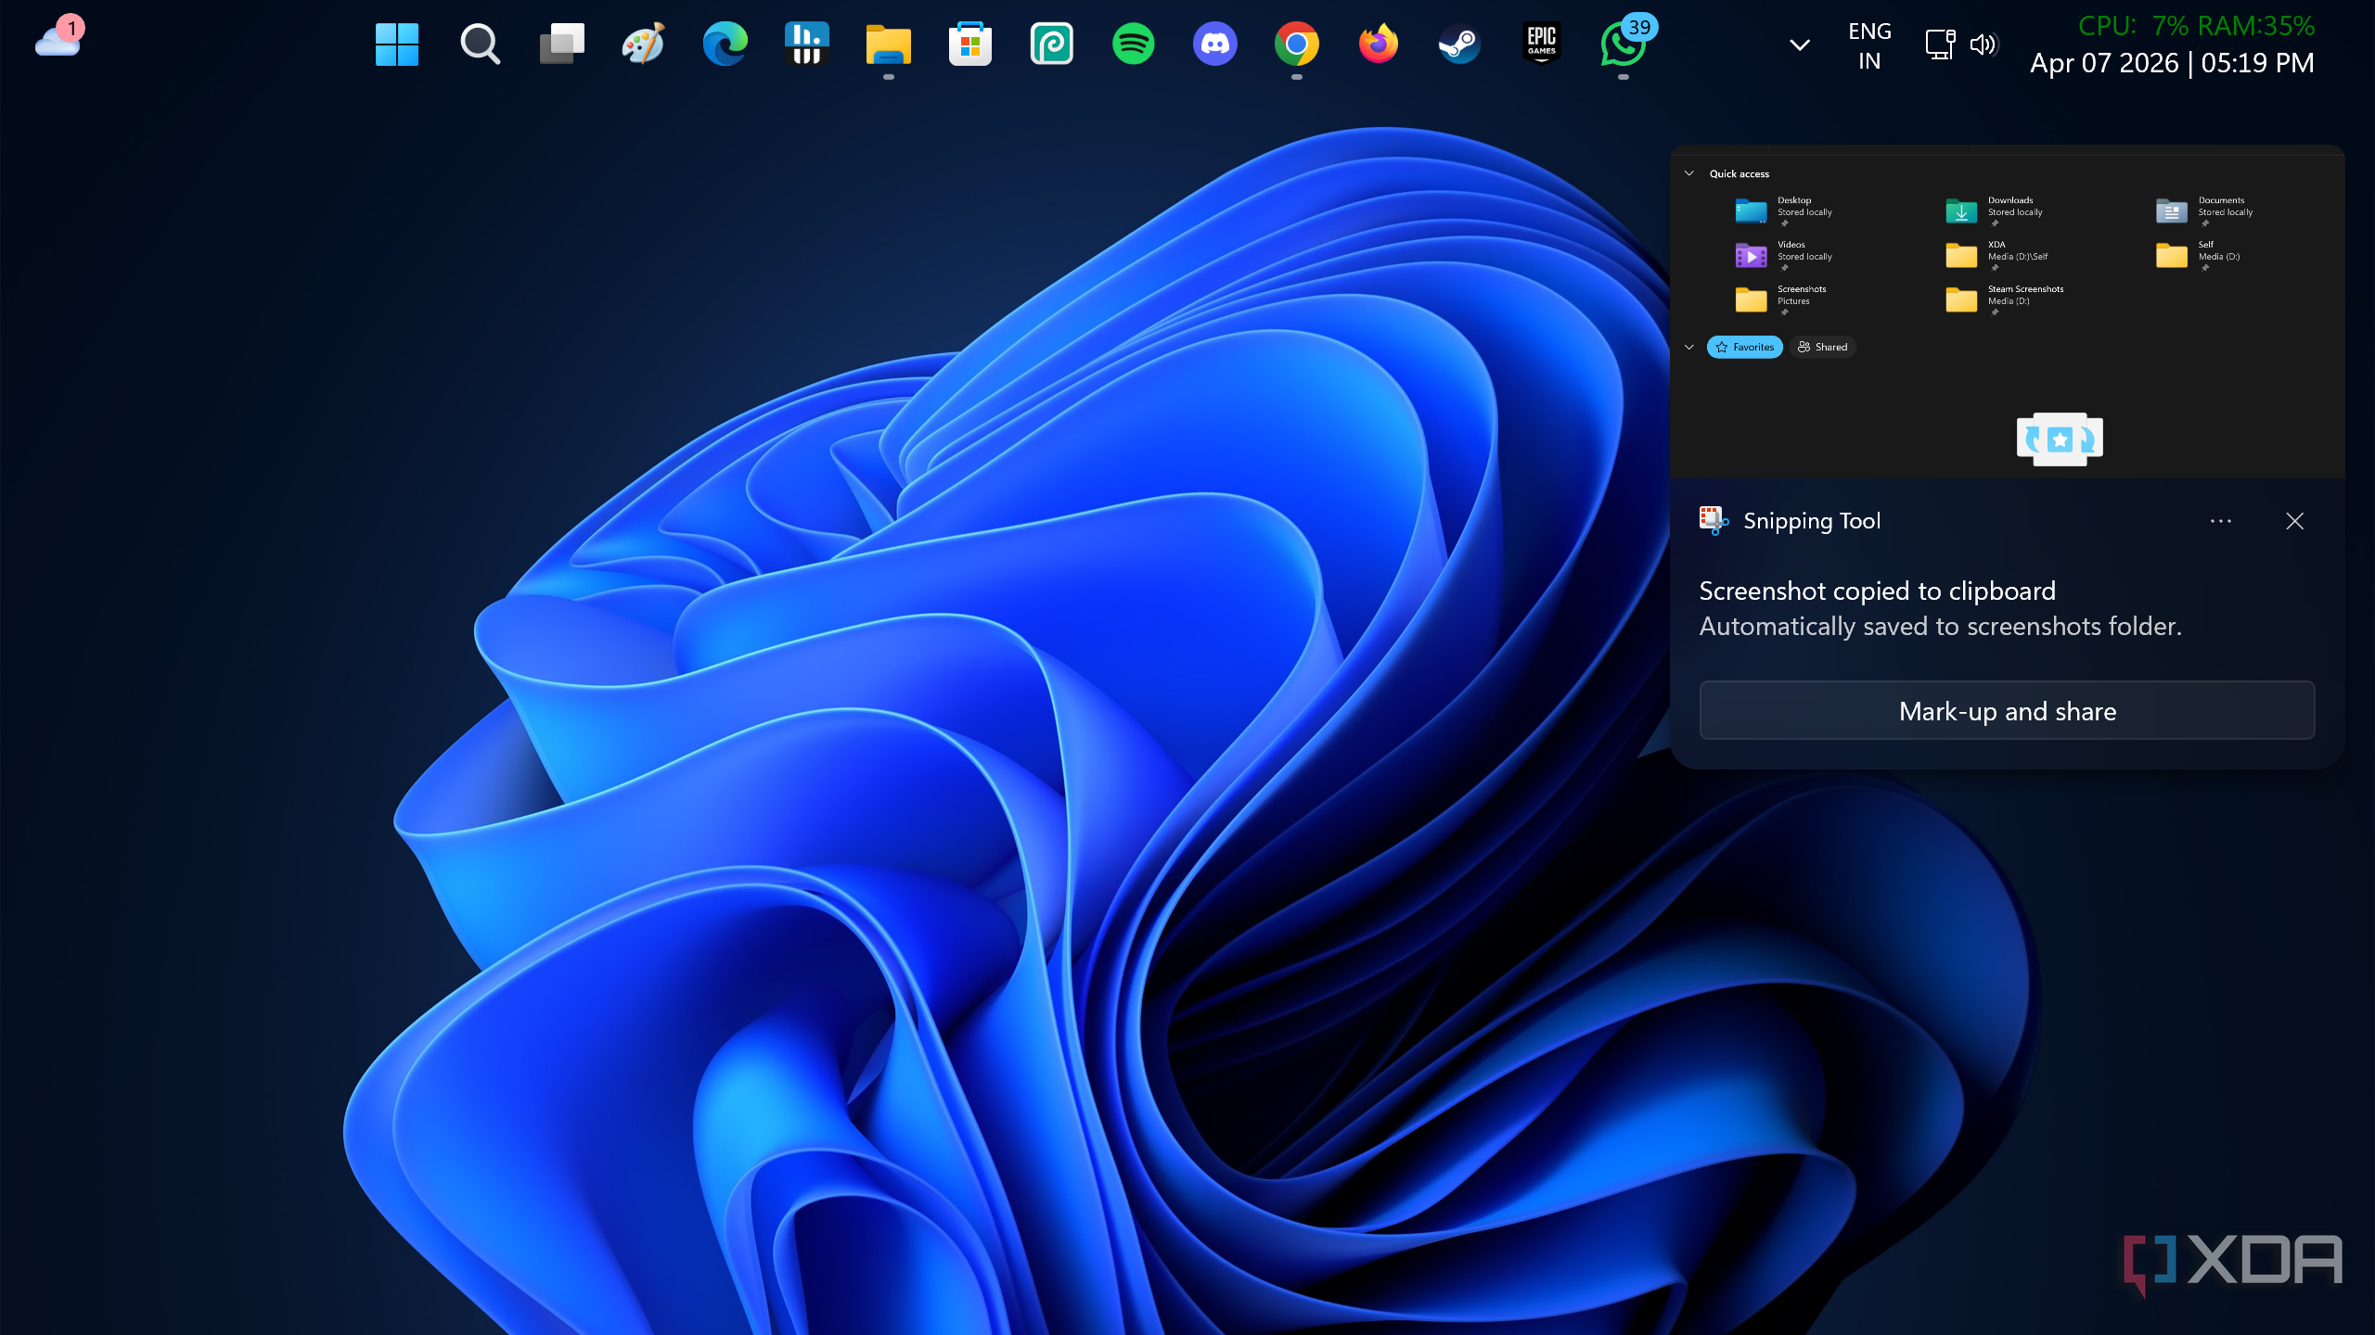Open the weather widget cloud icon
The image size is (2375, 1335).
coord(58,39)
